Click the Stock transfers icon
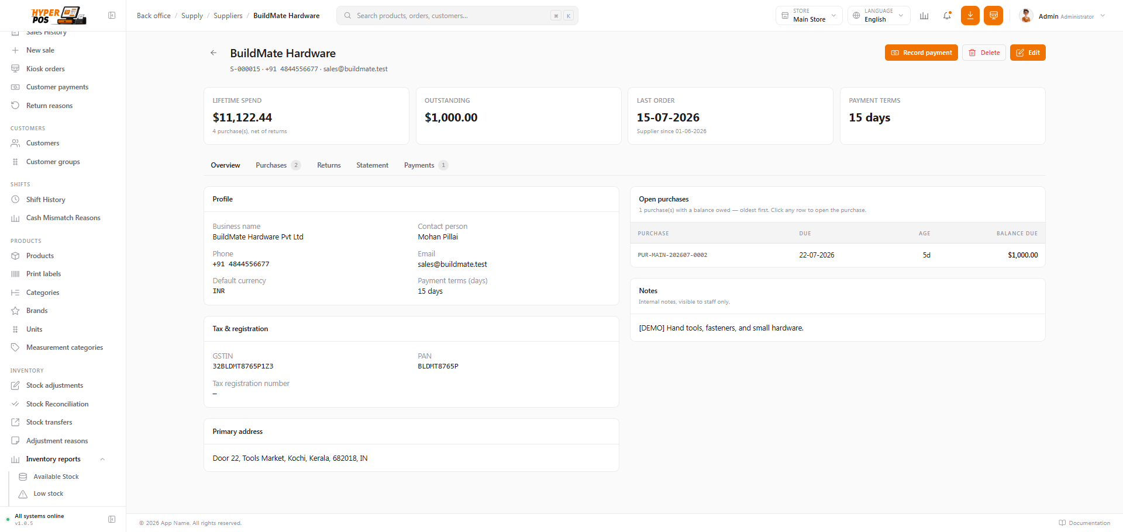This screenshot has width=1123, height=532. point(15,422)
